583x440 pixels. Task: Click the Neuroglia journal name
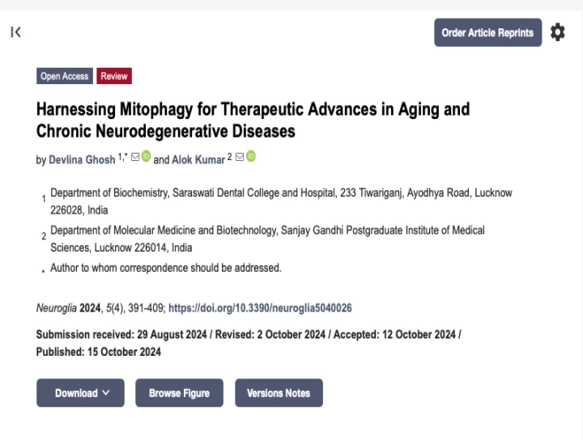(x=57, y=308)
